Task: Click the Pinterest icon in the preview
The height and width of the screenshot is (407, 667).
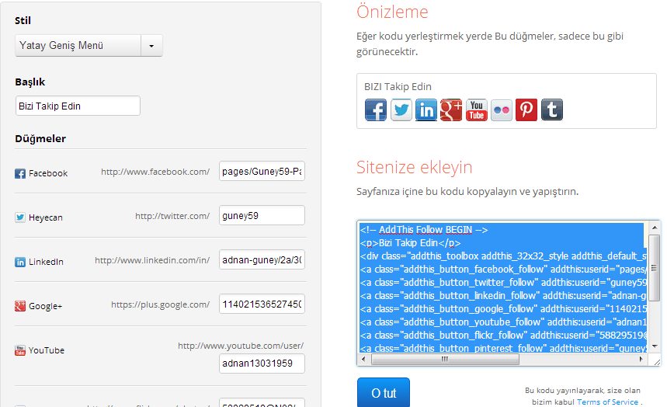Action: (x=526, y=110)
